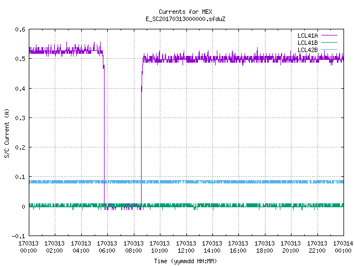Click the x-axis tick label 170313 10:00
Screen dimensions: 354x266
(159, 247)
